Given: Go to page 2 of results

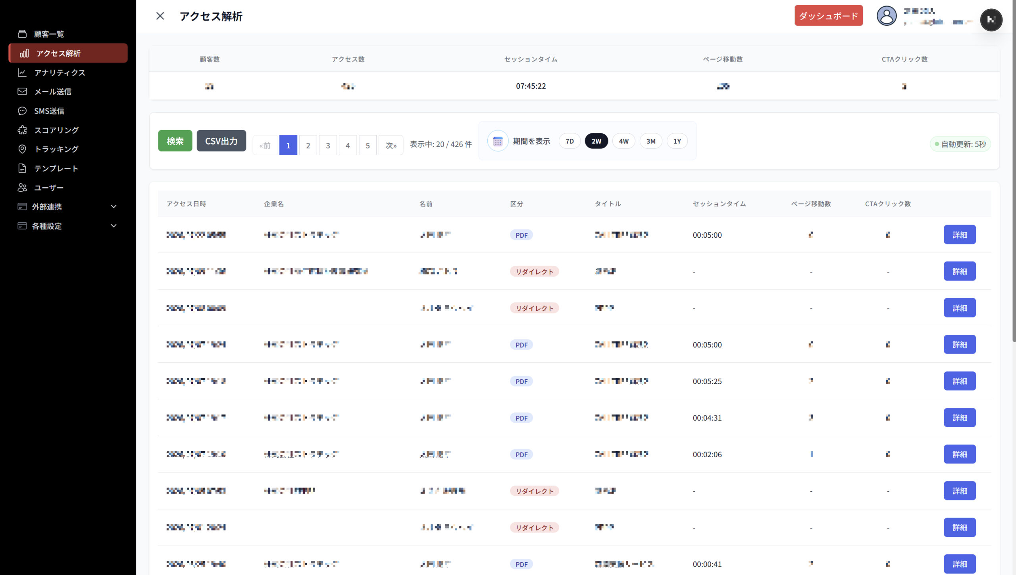Looking at the screenshot, I should click(308, 145).
